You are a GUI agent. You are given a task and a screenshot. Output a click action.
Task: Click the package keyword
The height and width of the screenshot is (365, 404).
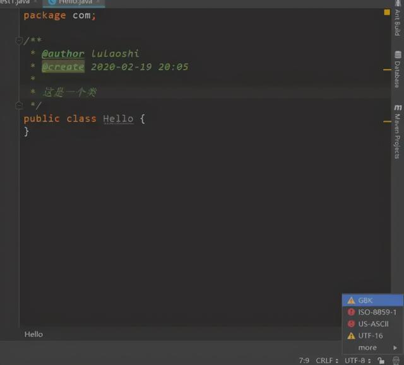click(45, 15)
